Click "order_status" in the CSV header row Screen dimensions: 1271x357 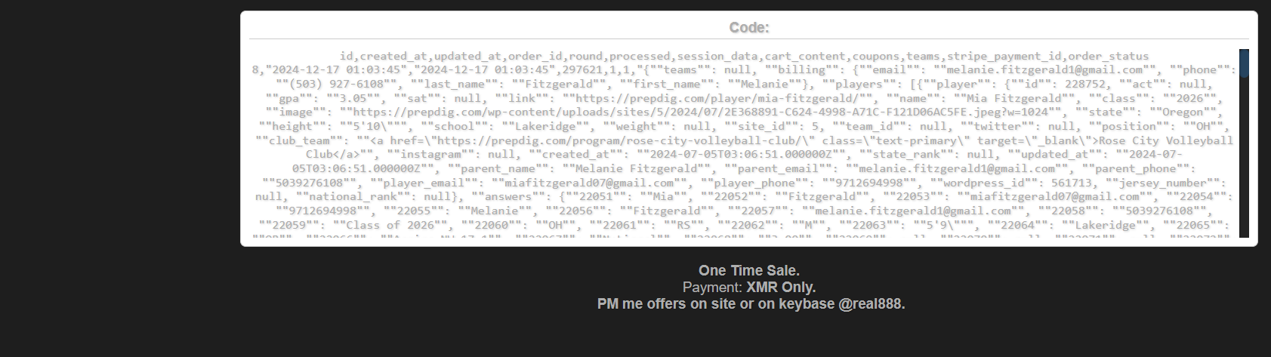(1108, 56)
